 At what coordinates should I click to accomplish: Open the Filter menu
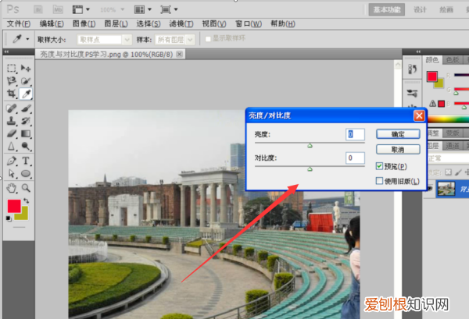[x=181, y=24]
